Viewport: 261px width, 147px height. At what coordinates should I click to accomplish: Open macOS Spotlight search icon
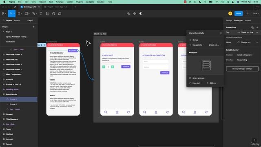coord(228,2)
